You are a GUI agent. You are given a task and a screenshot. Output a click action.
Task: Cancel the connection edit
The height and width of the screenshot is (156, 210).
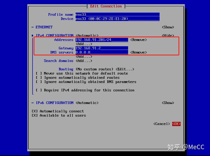tap(162, 124)
